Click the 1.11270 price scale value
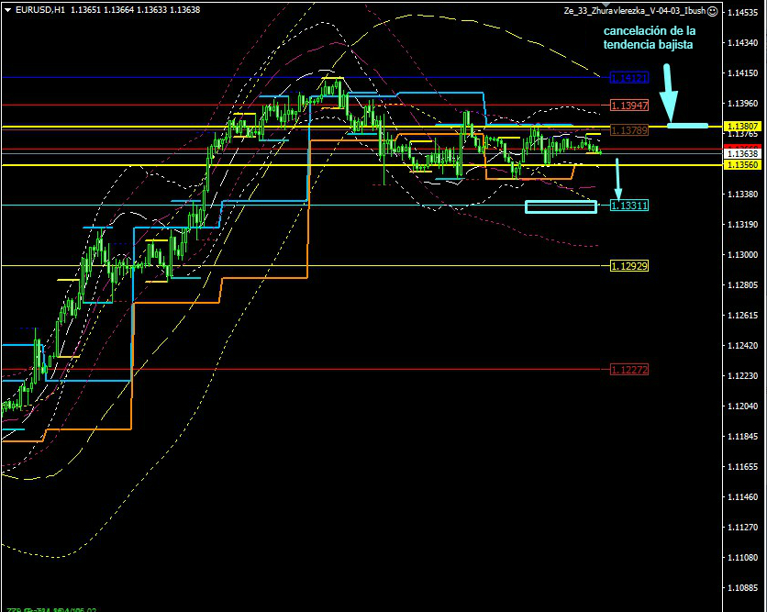Viewport: 767px width, 612px height. coord(743,528)
